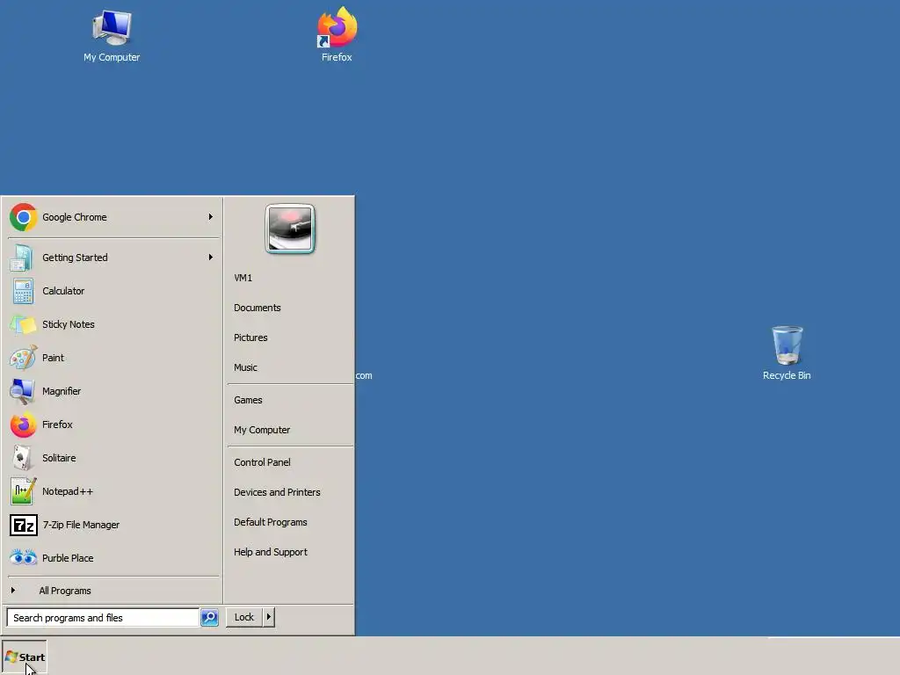This screenshot has height=675, width=900.
Task: Click the search magnifier button
Action: pos(209,618)
